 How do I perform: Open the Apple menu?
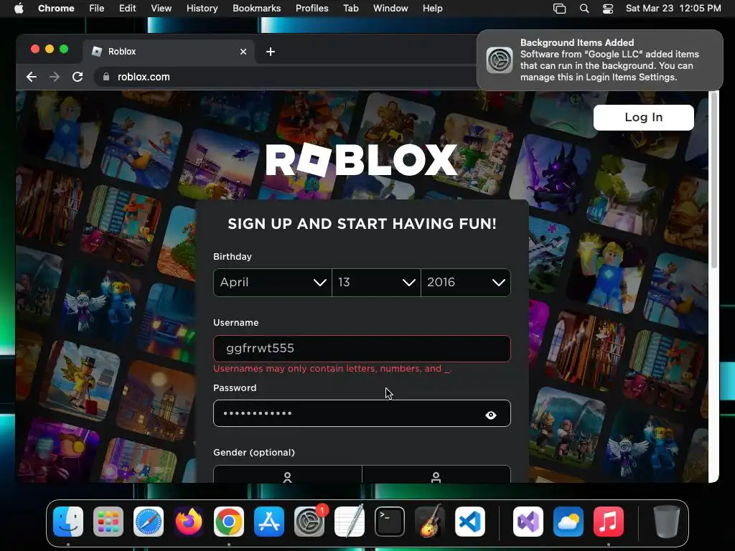pyautogui.click(x=19, y=9)
